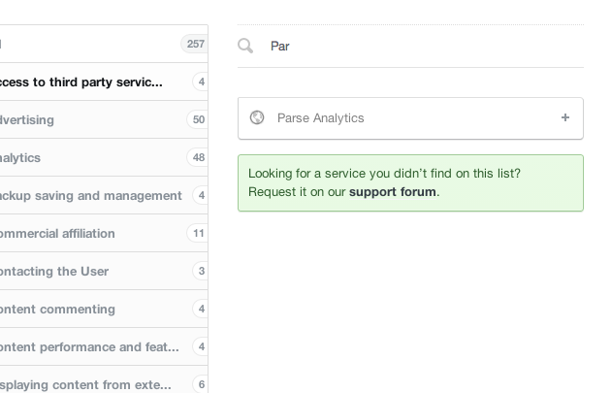Screen dimensions: 611x393
Task: Open Access to third party services category
Action: point(104,82)
